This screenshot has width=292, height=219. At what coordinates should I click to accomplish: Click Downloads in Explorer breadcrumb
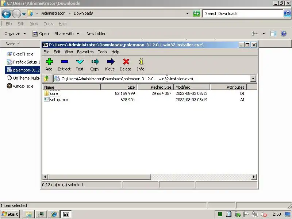[x=83, y=13]
